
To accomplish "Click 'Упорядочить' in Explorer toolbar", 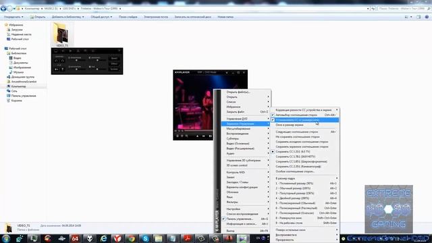I will coord(13,17).
